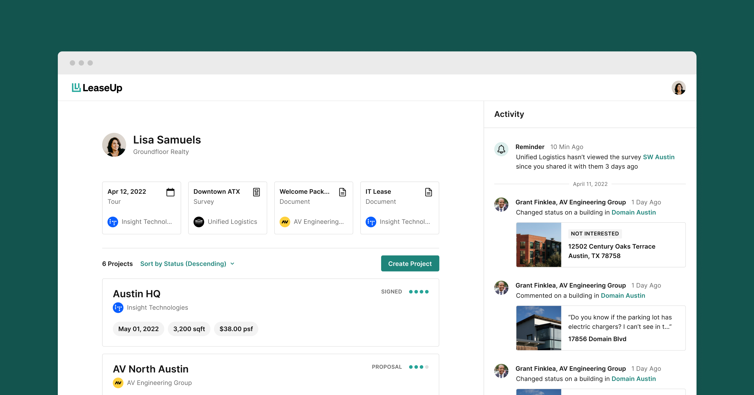
Task: Click the AV Engineering Group logo on AV North Austin
Action: (118, 383)
